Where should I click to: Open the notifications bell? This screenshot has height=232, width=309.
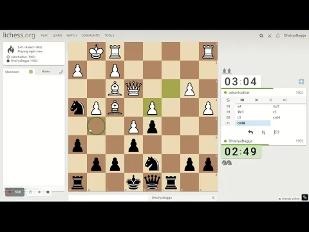pos(277,35)
